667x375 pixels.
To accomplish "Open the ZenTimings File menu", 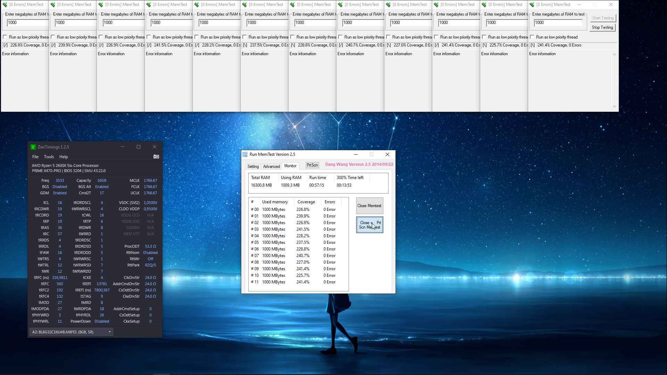I will tap(35, 157).
